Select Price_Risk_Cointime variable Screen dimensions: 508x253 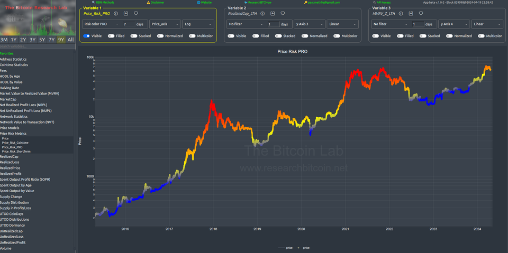pos(15,143)
